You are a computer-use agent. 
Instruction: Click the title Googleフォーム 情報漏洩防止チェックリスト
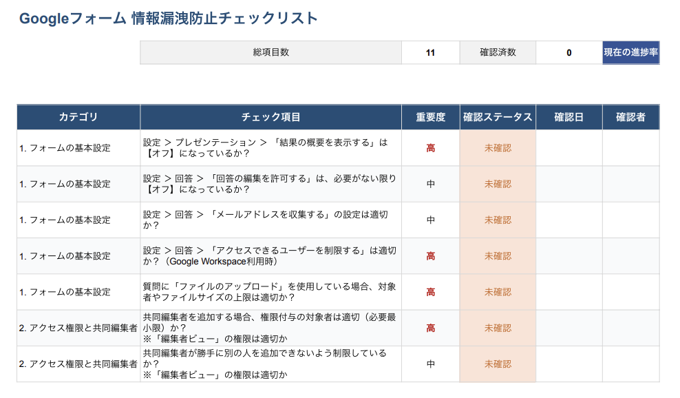click(169, 19)
